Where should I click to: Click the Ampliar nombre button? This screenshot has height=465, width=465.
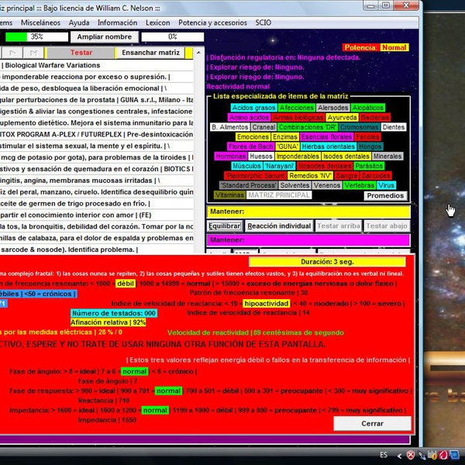[105, 36]
